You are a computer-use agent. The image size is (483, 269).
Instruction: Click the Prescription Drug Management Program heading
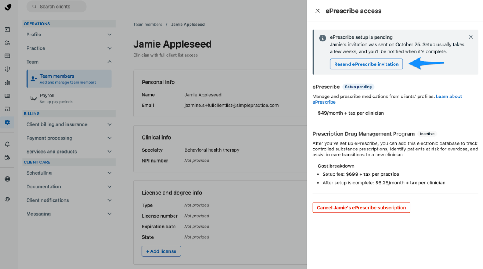pos(363,134)
